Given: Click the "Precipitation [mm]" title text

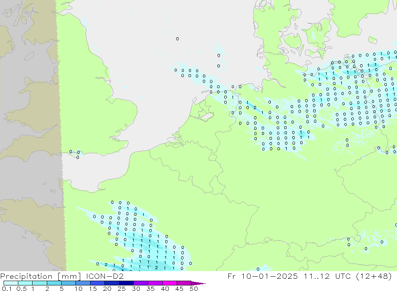Looking at the screenshot, I should click(40, 276).
